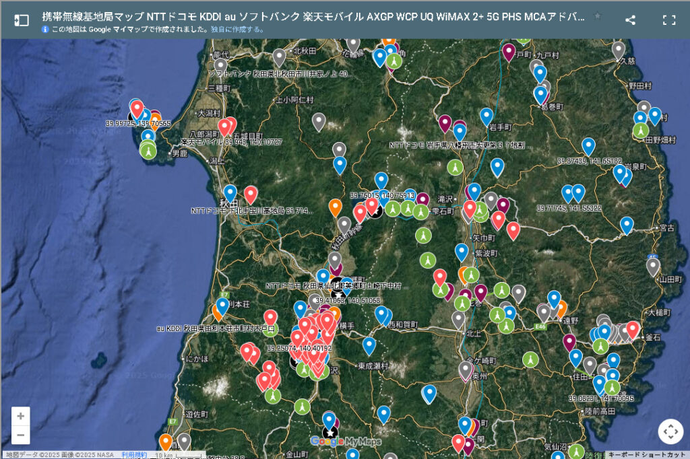Open the 利用規約 terms link
The height and width of the screenshot is (459, 690).
[x=133, y=455]
